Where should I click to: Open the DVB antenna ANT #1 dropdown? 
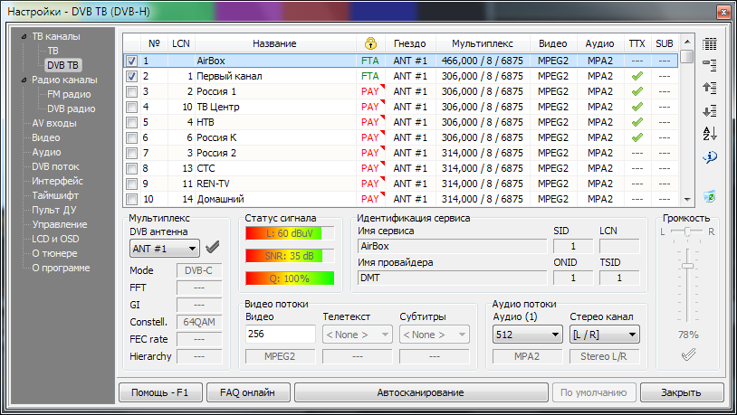coord(165,248)
